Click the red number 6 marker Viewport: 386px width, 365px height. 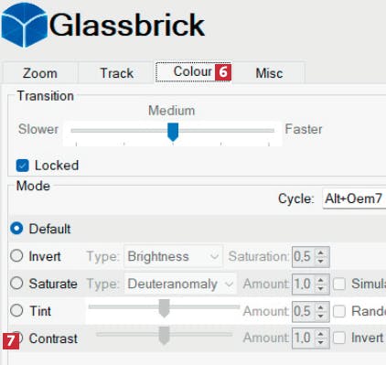tap(223, 72)
